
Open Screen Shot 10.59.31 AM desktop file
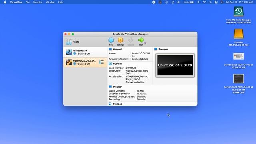[238, 79]
